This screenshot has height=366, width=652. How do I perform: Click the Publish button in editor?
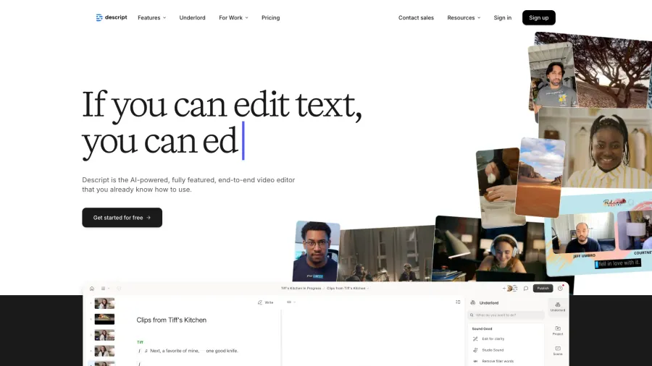[x=543, y=289]
